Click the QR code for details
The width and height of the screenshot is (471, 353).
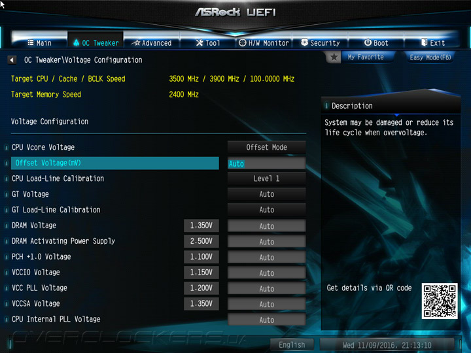coord(440,301)
